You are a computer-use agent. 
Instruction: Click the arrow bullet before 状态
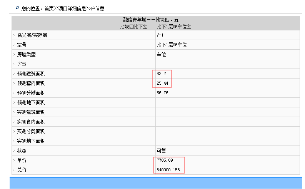(14, 151)
